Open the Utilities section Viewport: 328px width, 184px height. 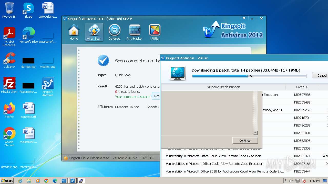point(155,32)
